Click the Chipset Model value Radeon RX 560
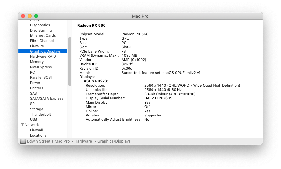This screenshot has width=281, height=169. click(135, 34)
